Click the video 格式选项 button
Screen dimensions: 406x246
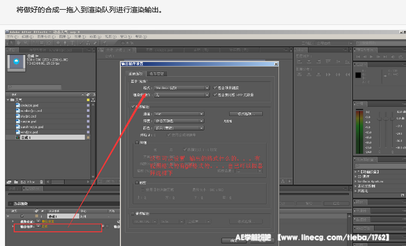click(x=246, y=114)
